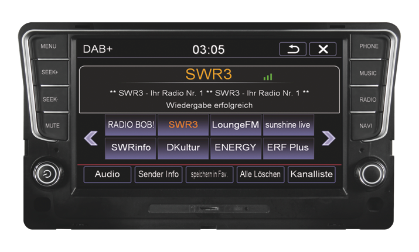
Task: Tap the left power knob
Action: pyautogui.click(x=47, y=174)
